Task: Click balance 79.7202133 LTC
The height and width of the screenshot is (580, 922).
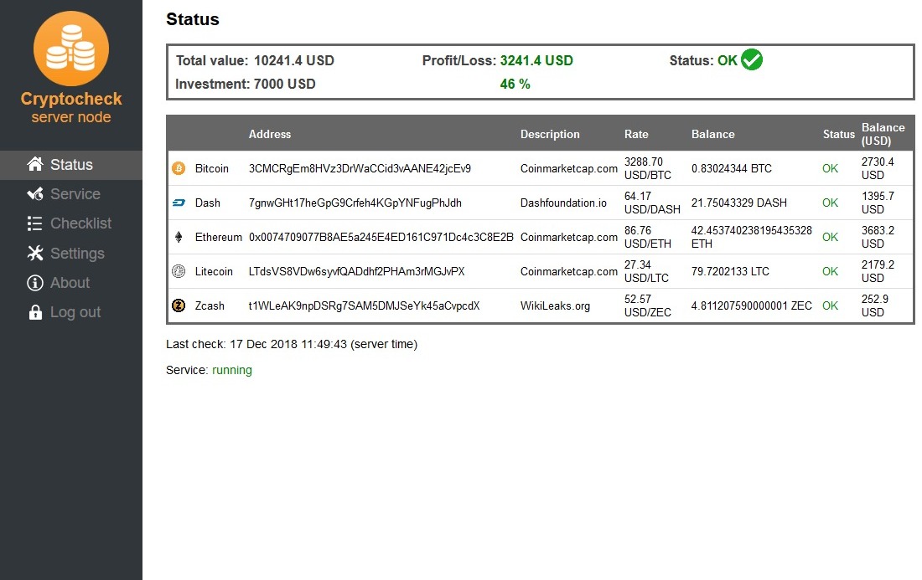Action: [x=730, y=272]
